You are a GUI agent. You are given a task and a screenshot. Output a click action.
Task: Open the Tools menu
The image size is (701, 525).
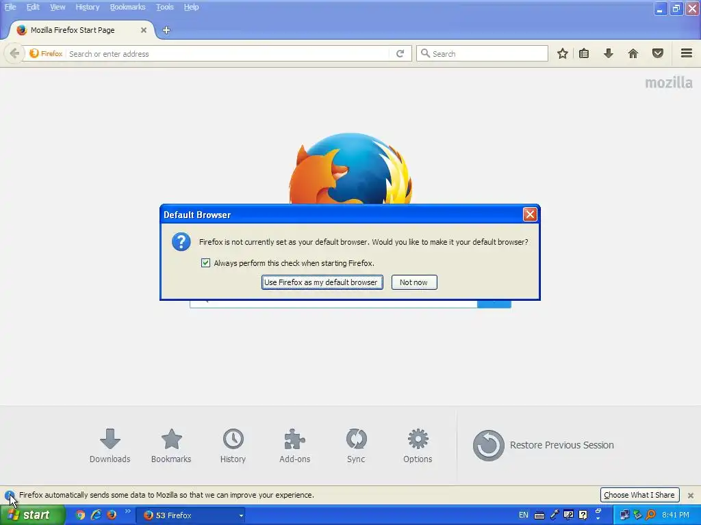pos(164,7)
